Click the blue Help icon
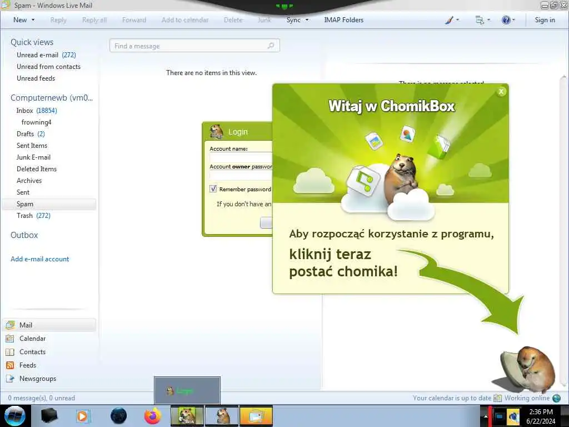 (506, 20)
